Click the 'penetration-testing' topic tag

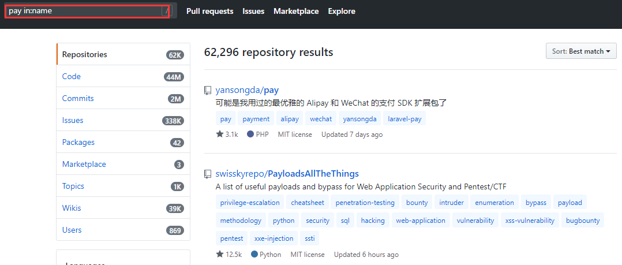365,202
